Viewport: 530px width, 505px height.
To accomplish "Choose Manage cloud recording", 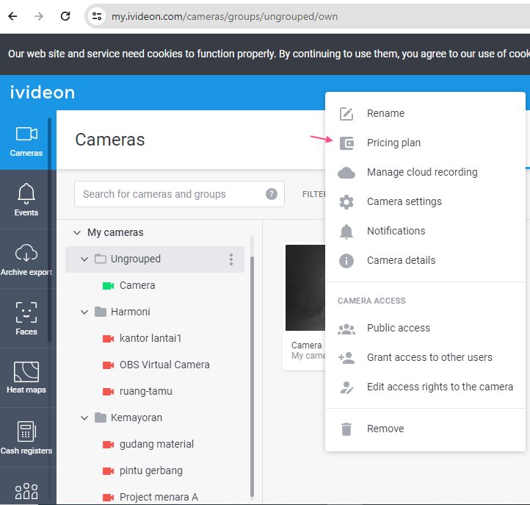I will [x=425, y=172].
